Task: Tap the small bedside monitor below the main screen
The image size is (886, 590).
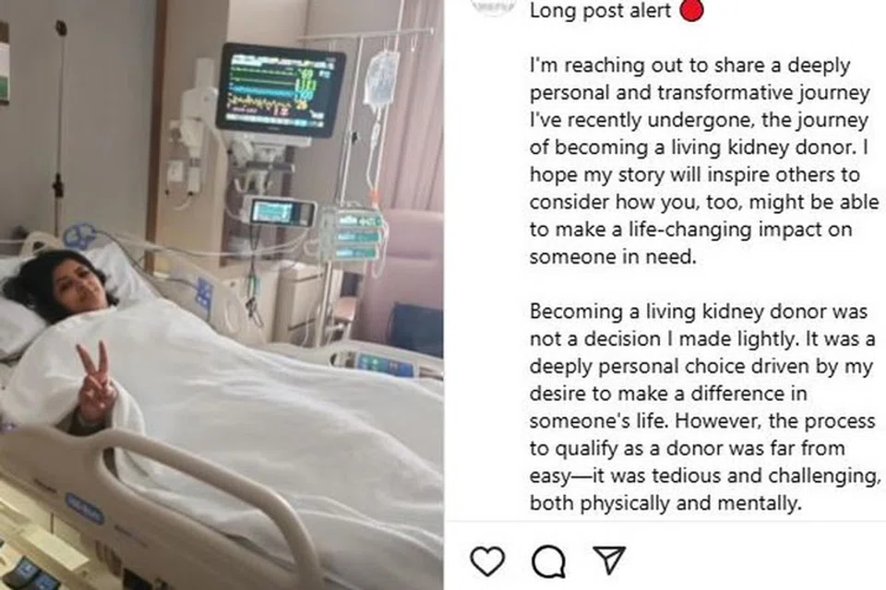Action: [281, 212]
